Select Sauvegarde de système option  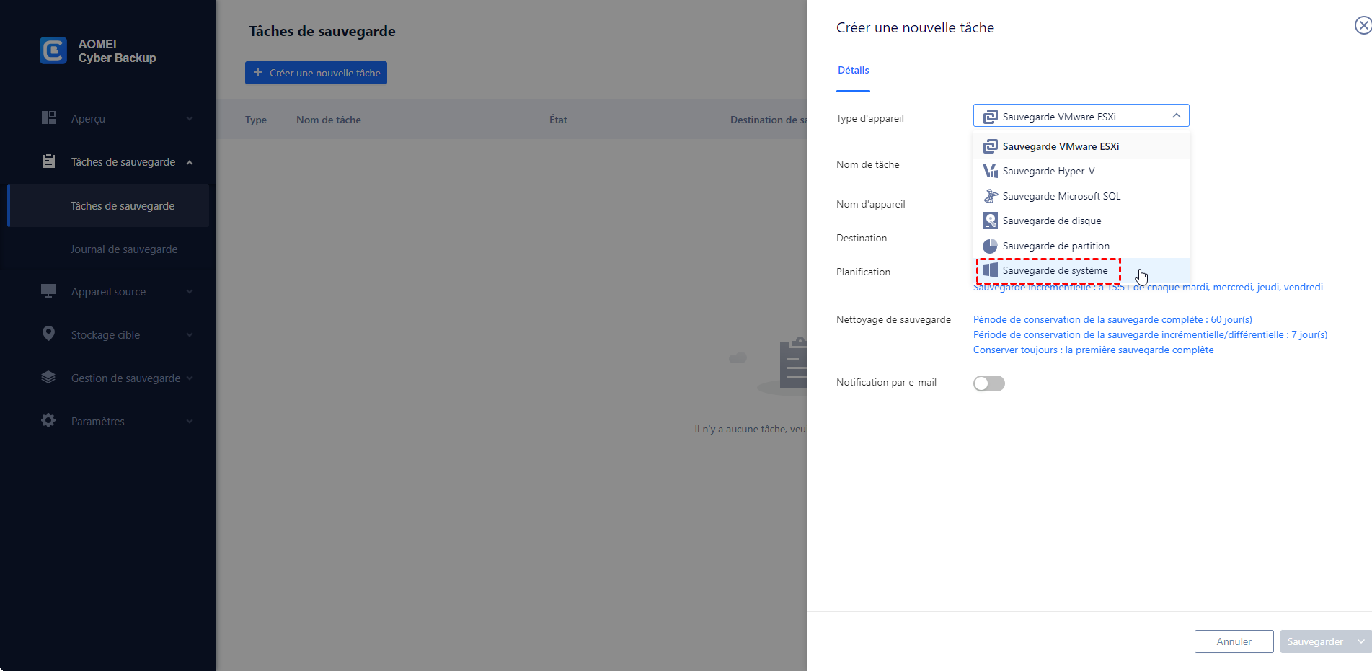pyautogui.click(x=1081, y=270)
